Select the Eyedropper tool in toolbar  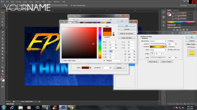pyautogui.click(x=3, y=28)
